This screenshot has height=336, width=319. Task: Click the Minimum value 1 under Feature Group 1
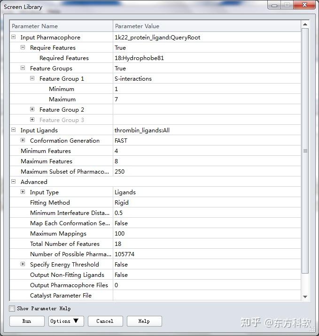[116, 89]
